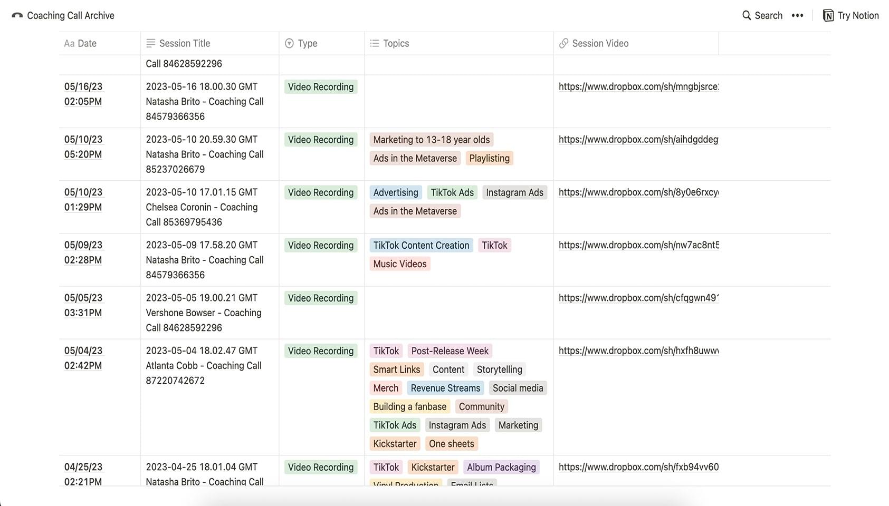The image size is (889, 506).
Task: Click the Social media topic tag
Action: (x=518, y=388)
